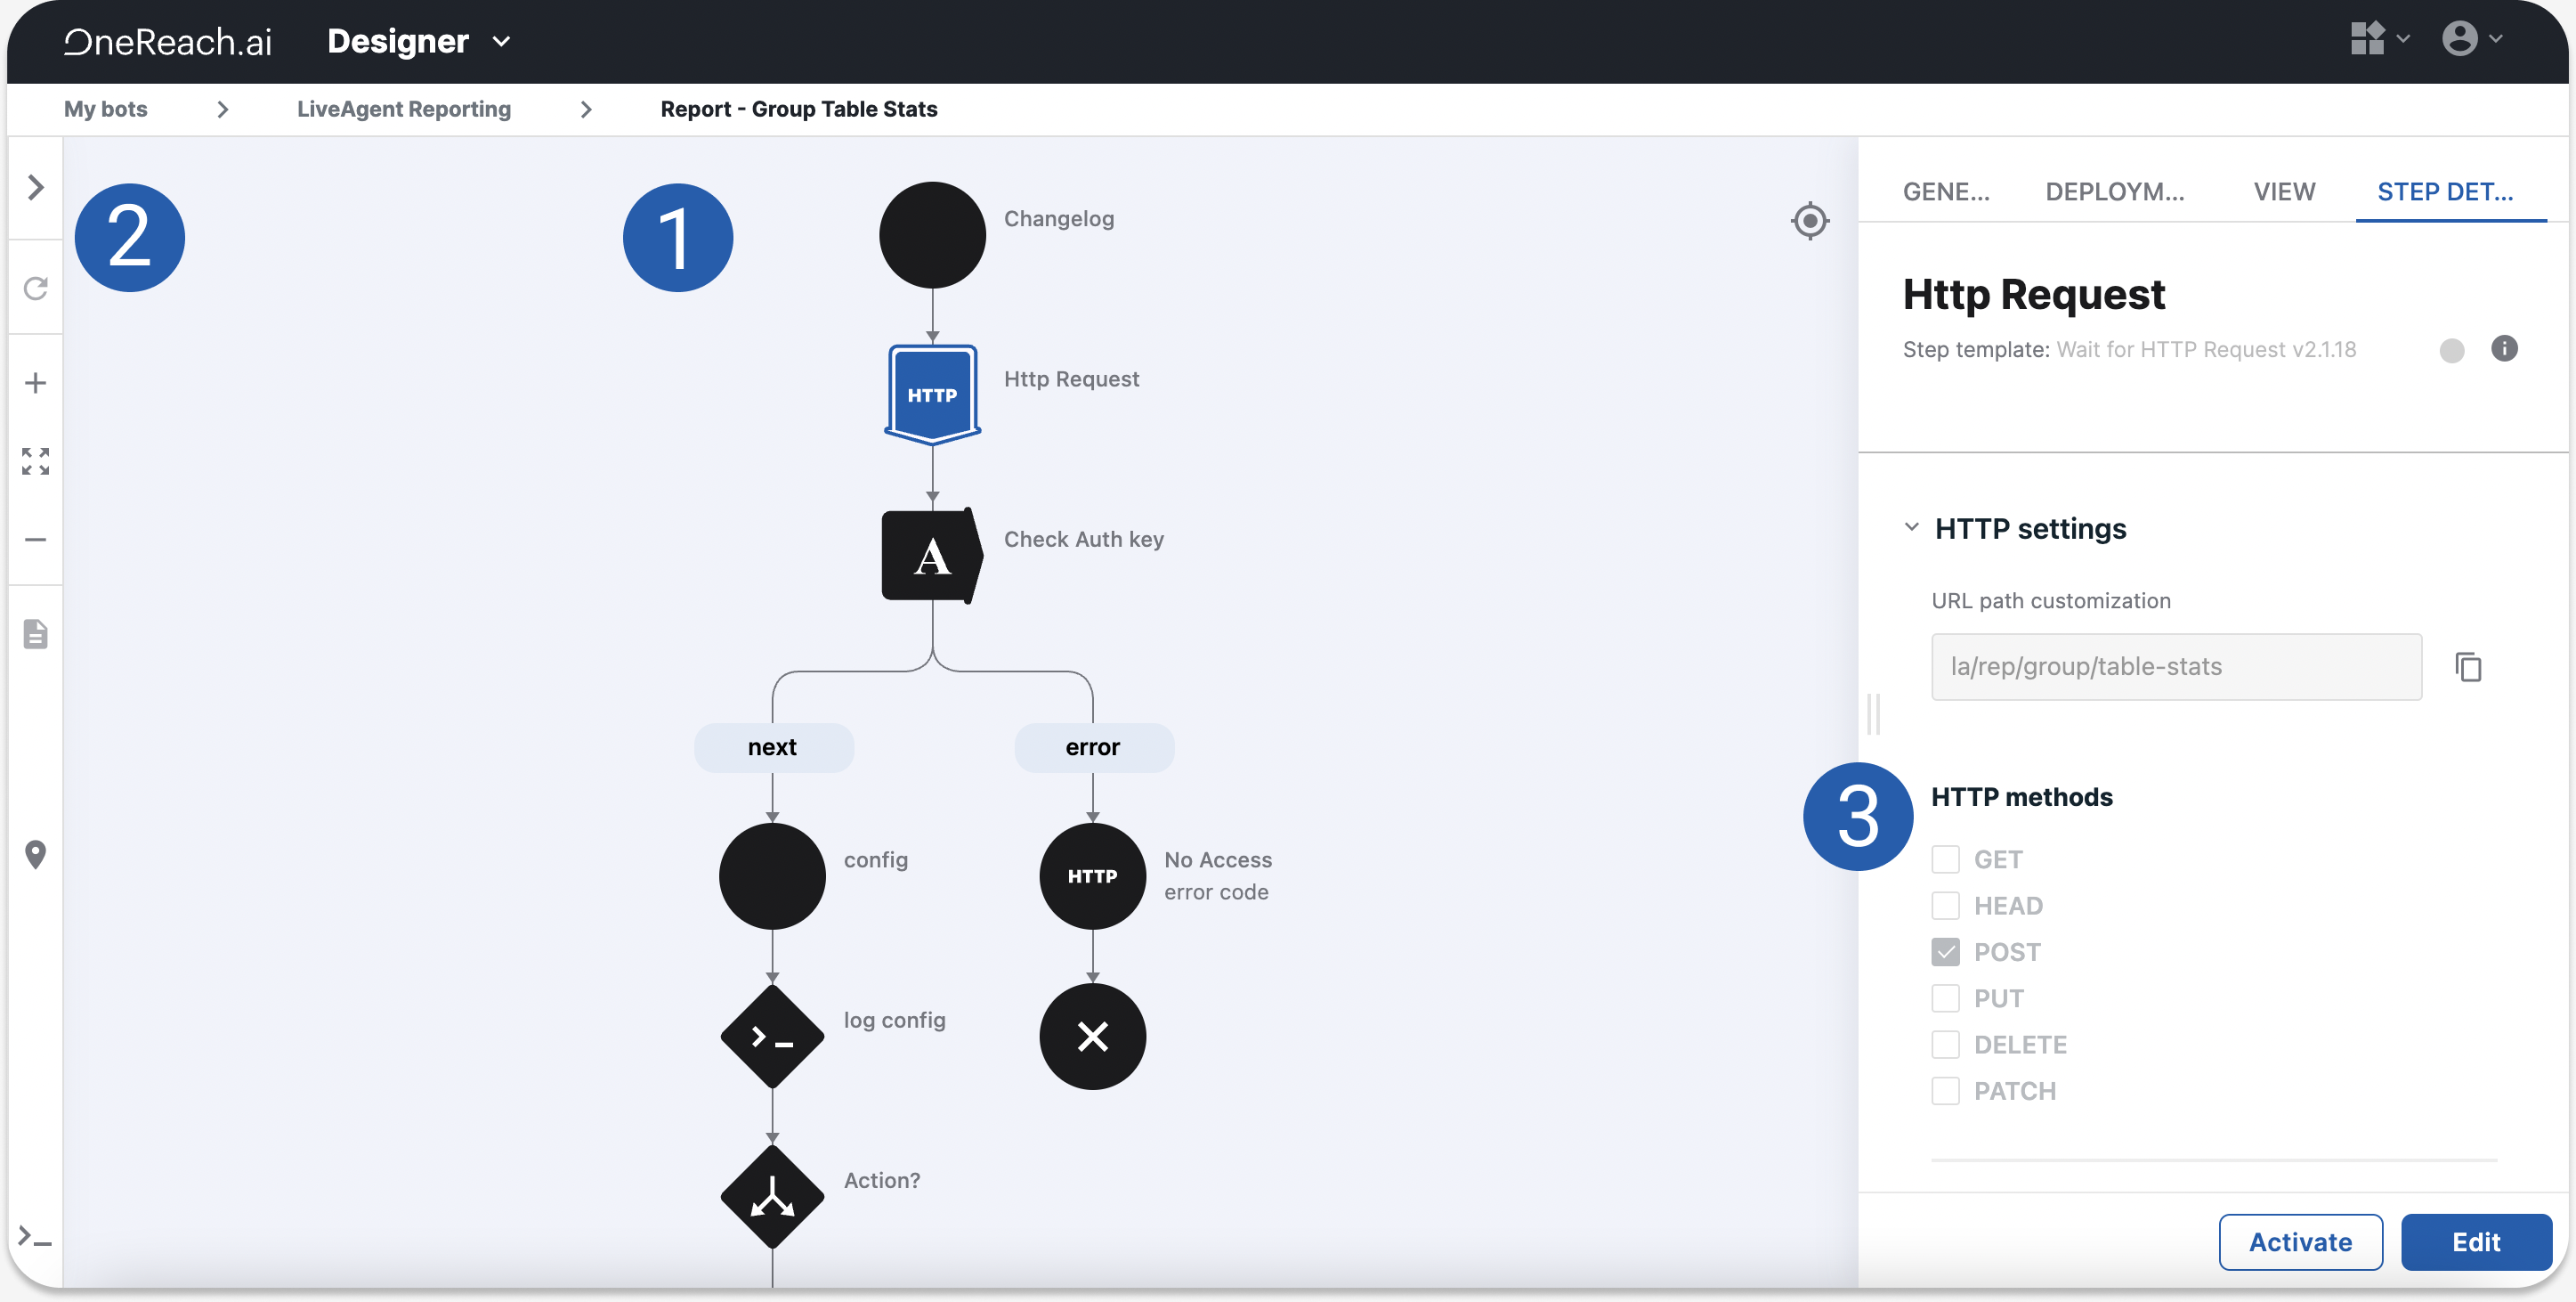Click the location pin icon in sidebar

pos(36,854)
